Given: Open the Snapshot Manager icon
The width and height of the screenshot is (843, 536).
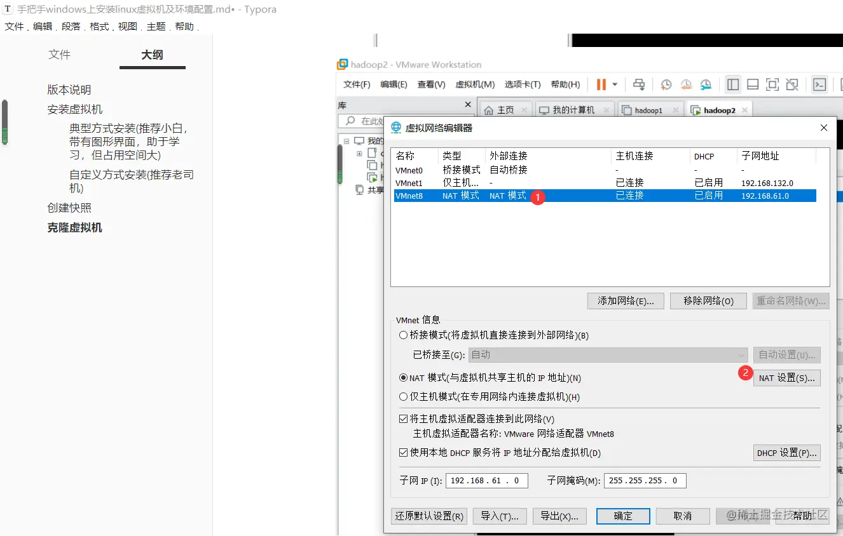Looking at the screenshot, I should (706, 84).
